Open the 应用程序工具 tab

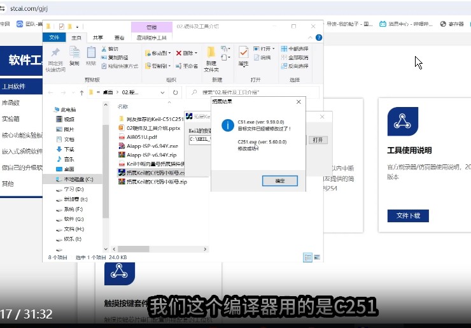(x=151, y=38)
